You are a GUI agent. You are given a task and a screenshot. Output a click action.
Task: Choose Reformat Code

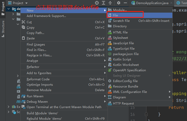(63, 79)
